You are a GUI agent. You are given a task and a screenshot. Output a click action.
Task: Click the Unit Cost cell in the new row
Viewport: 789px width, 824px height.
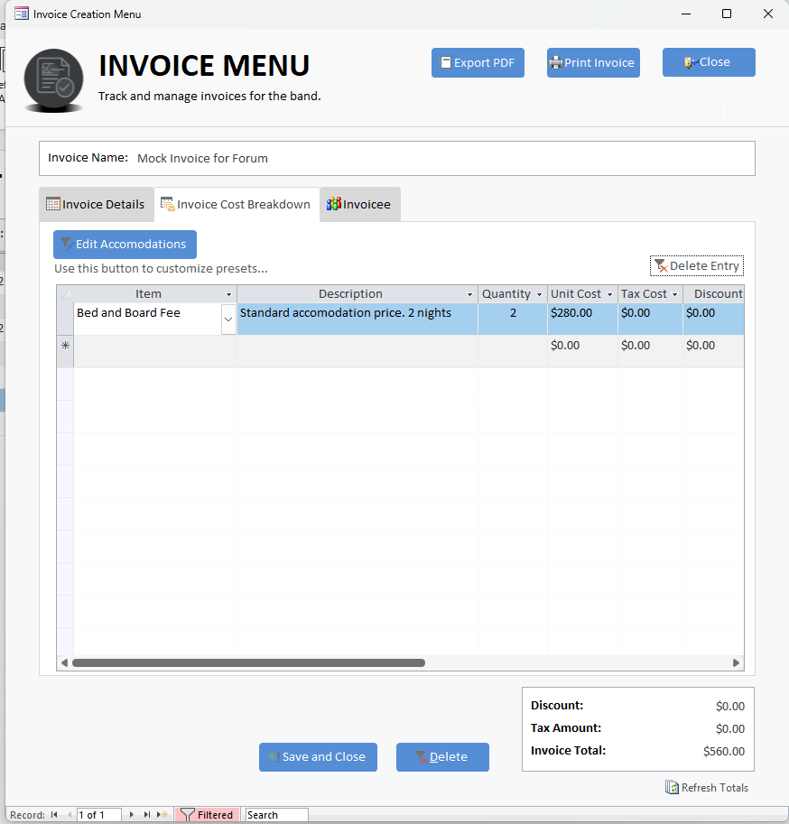[x=582, y=351]
